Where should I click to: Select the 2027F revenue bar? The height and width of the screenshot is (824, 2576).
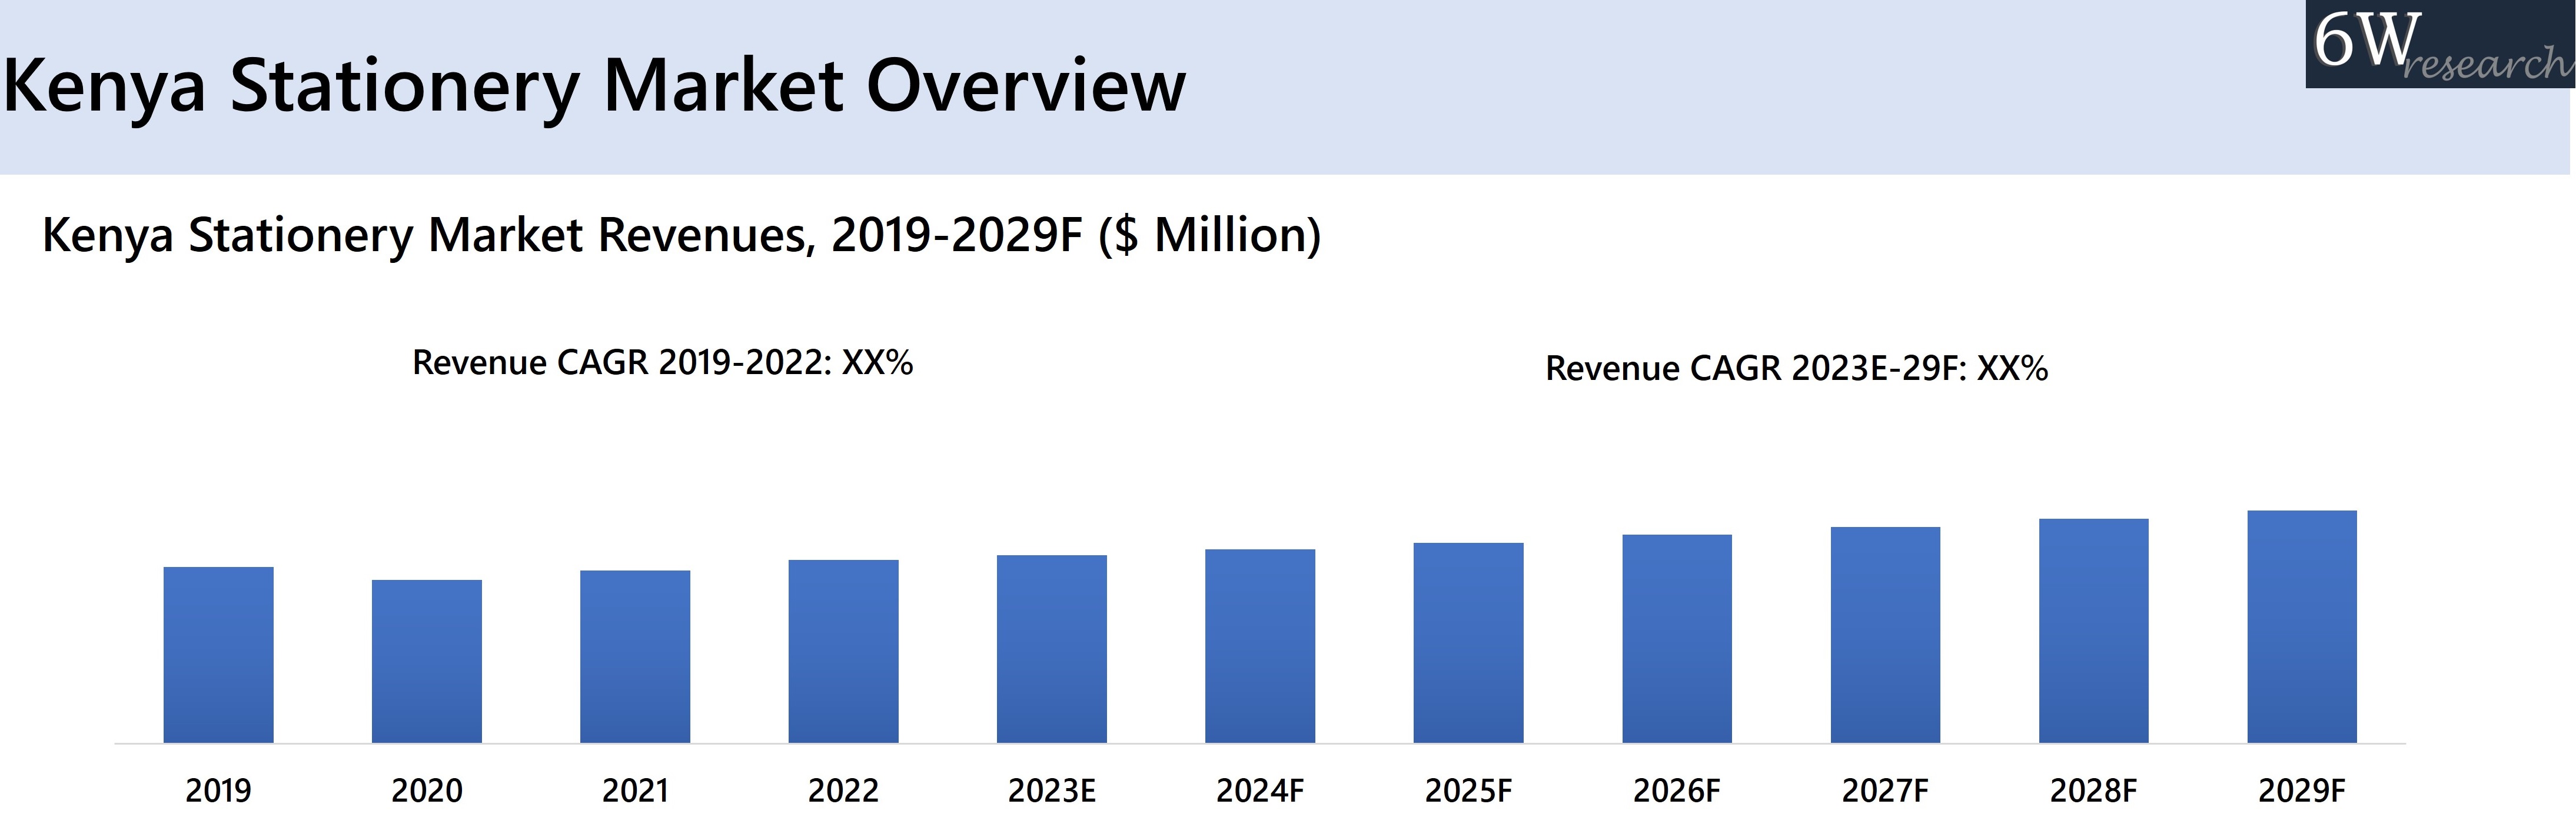coord(1885,635)
